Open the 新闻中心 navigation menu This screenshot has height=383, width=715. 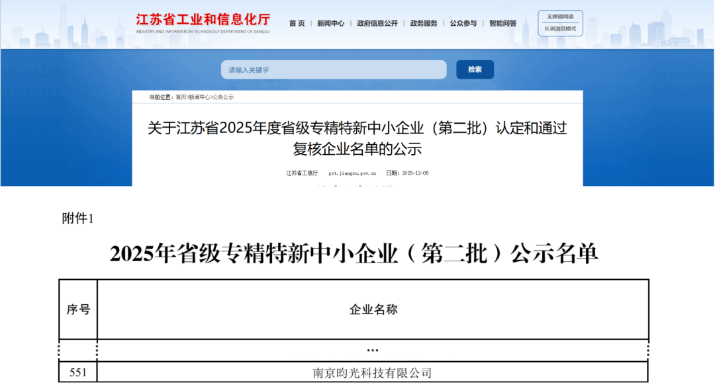click(330, 23)
